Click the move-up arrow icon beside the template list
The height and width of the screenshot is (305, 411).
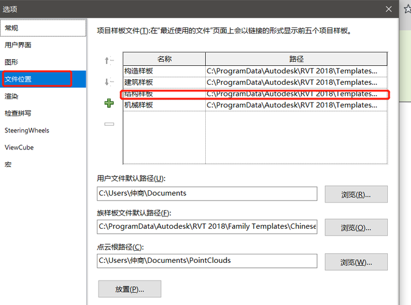pos(109,60)
